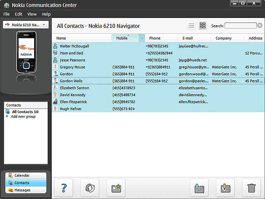265x199 pixels.
Task: Click Mom and Dad contact photo
Action: (x=55, y=53)
